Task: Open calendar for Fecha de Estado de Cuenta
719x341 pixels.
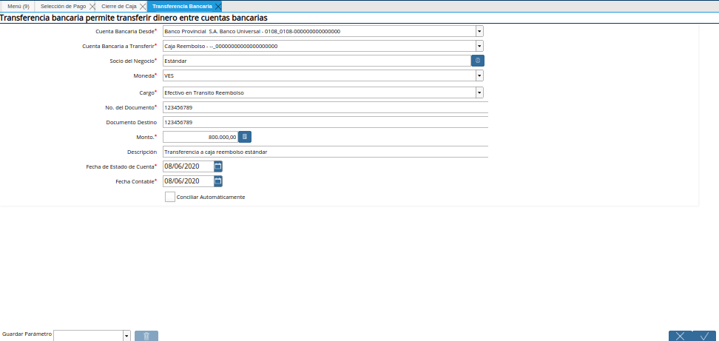Action: pyautogui.click(x=218, y=166)
